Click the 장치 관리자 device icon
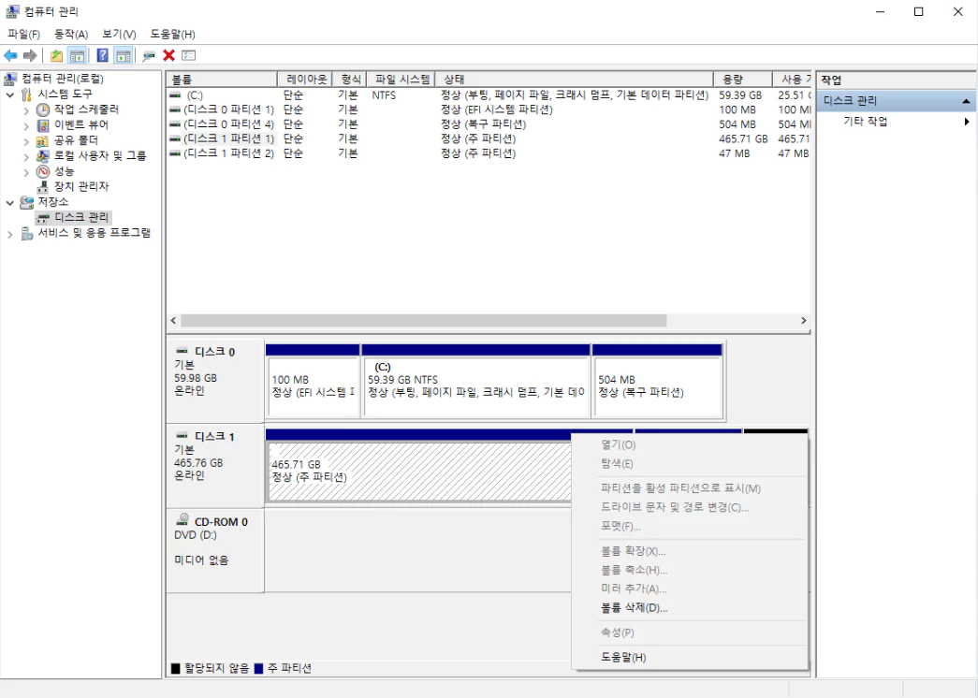Image resolution: width=978 pixels, height=698 pixels. (x=42, y=186)
